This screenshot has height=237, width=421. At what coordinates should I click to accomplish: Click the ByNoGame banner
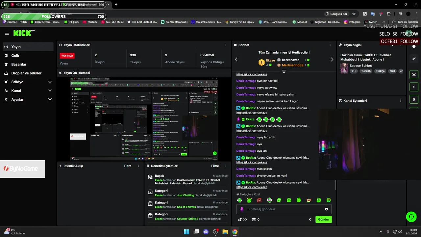tap(22, 169)
